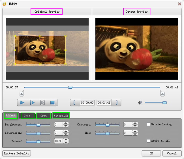The width and height of the screenshot is (184, 159).
Task: Click the total duration 00:01:49 label
Action: 172,87
